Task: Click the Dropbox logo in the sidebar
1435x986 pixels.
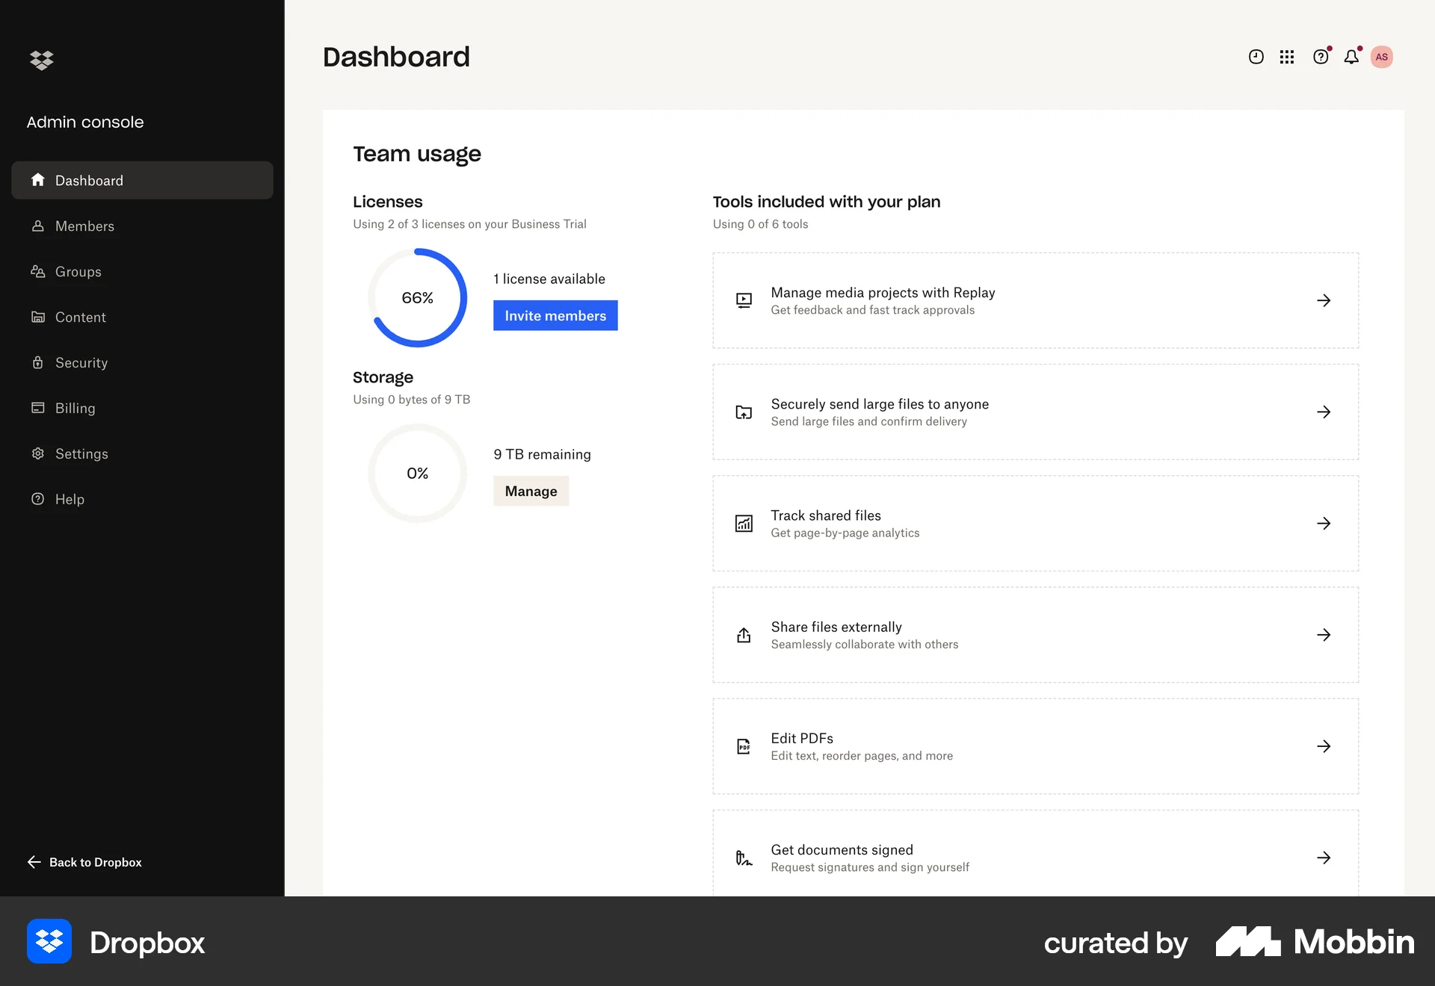Action: pos(42,60)
